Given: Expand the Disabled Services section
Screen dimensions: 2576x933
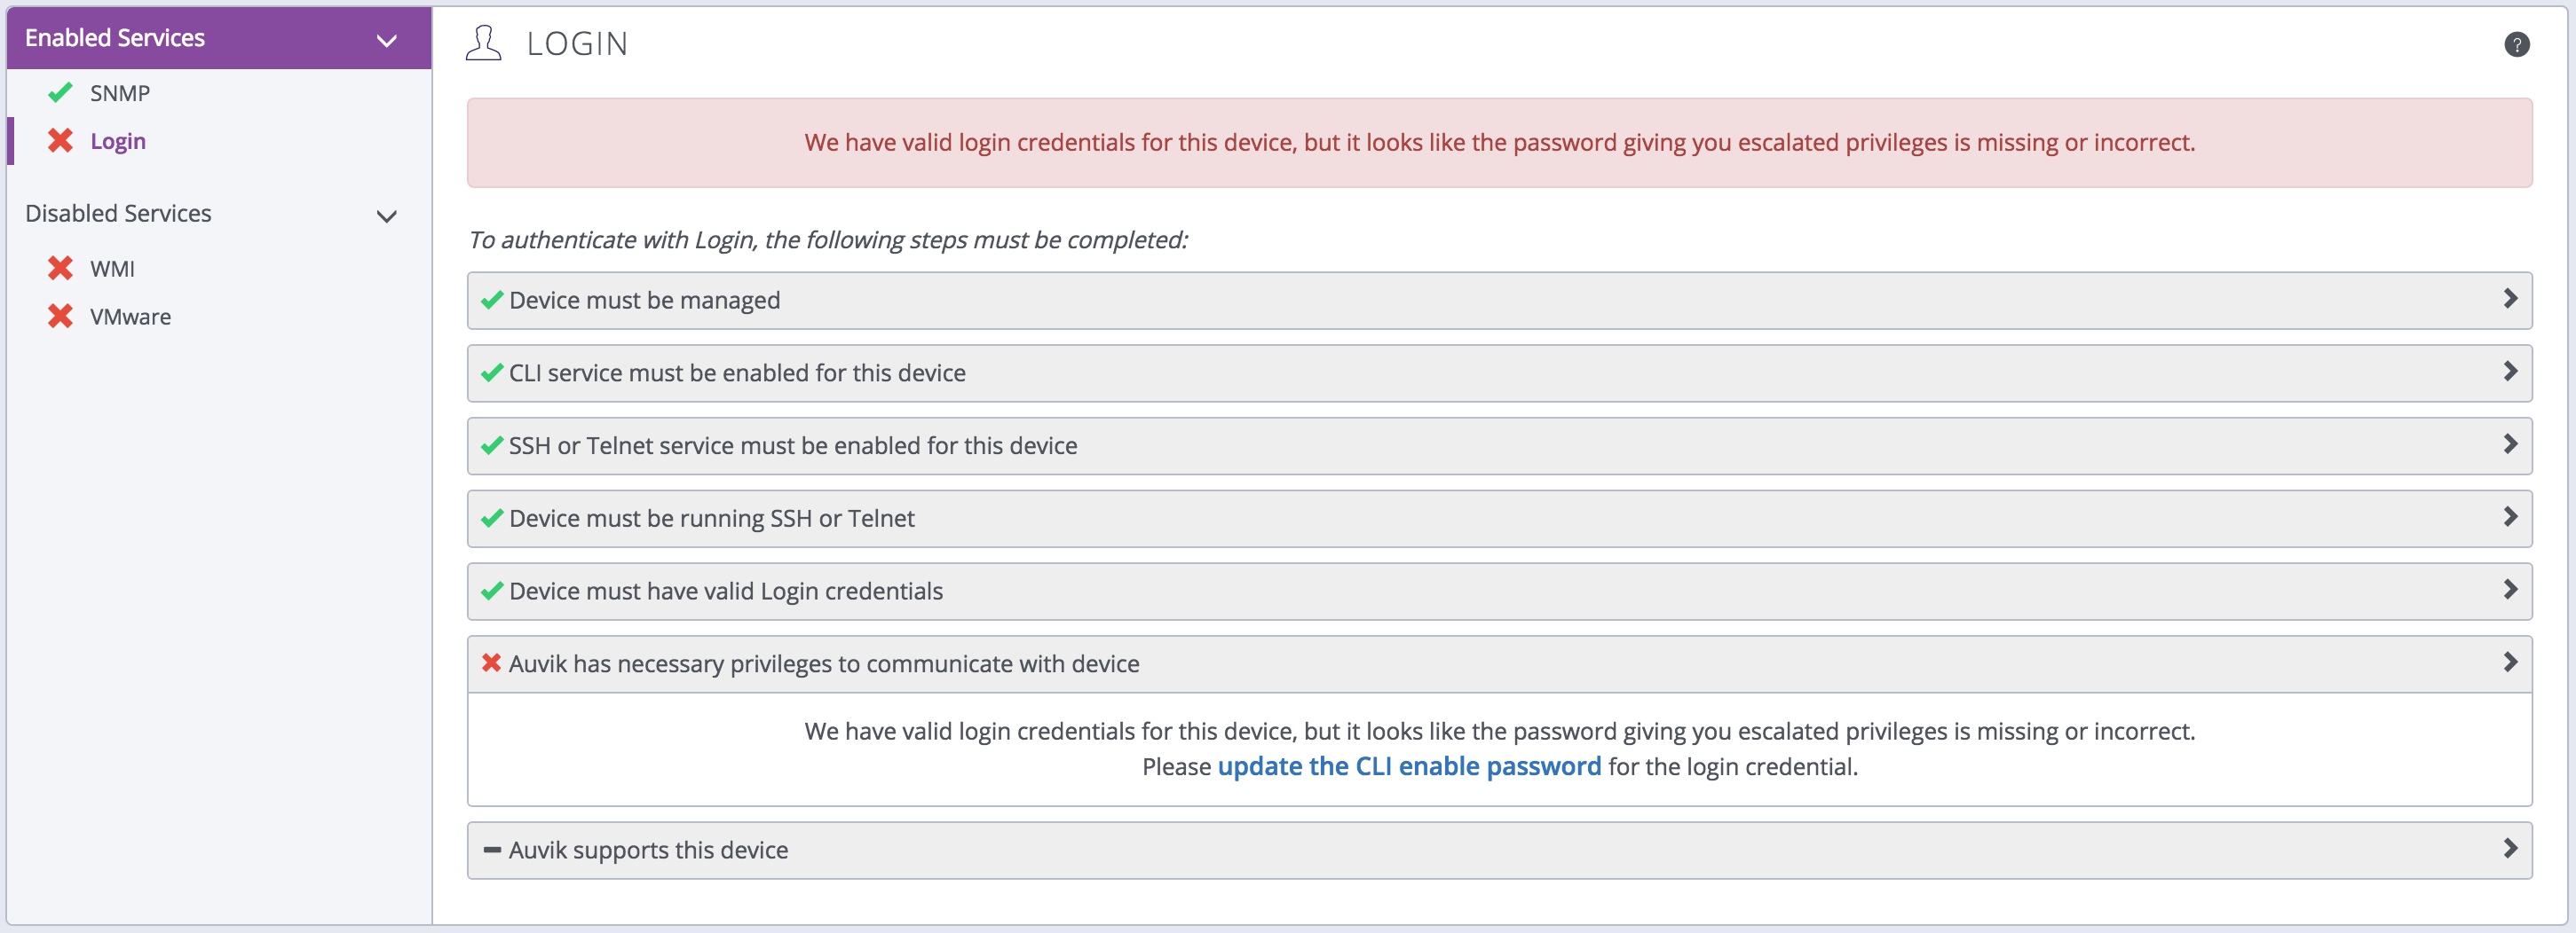Looking at the screenshot, I should click(386, 216).
